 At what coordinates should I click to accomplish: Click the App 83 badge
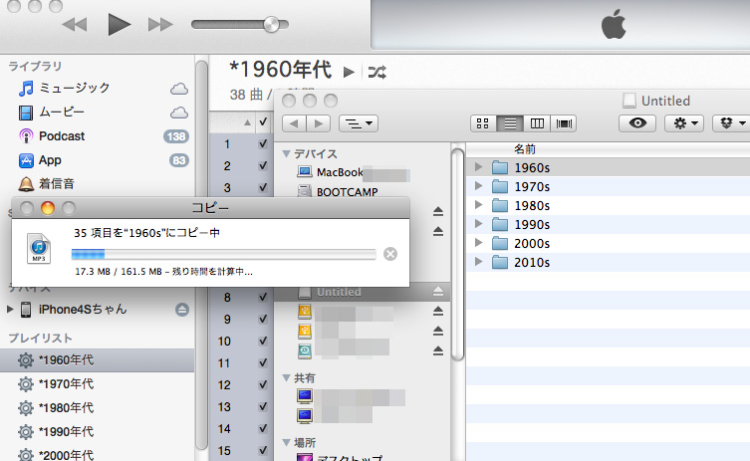coord(179,160)
